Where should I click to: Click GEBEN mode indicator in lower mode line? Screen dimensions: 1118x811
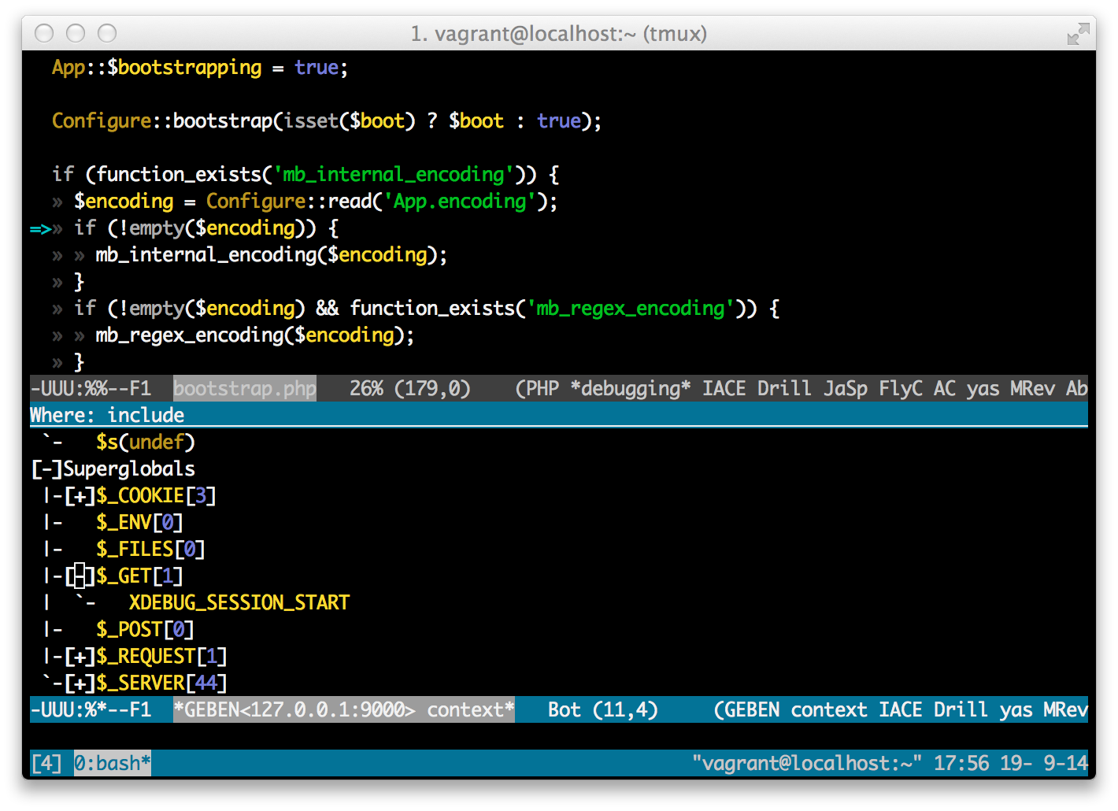[x=752, y=710]
